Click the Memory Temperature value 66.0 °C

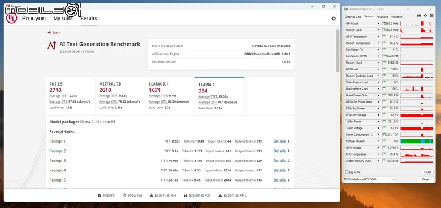pyautogui.click(x=390, y=43)
